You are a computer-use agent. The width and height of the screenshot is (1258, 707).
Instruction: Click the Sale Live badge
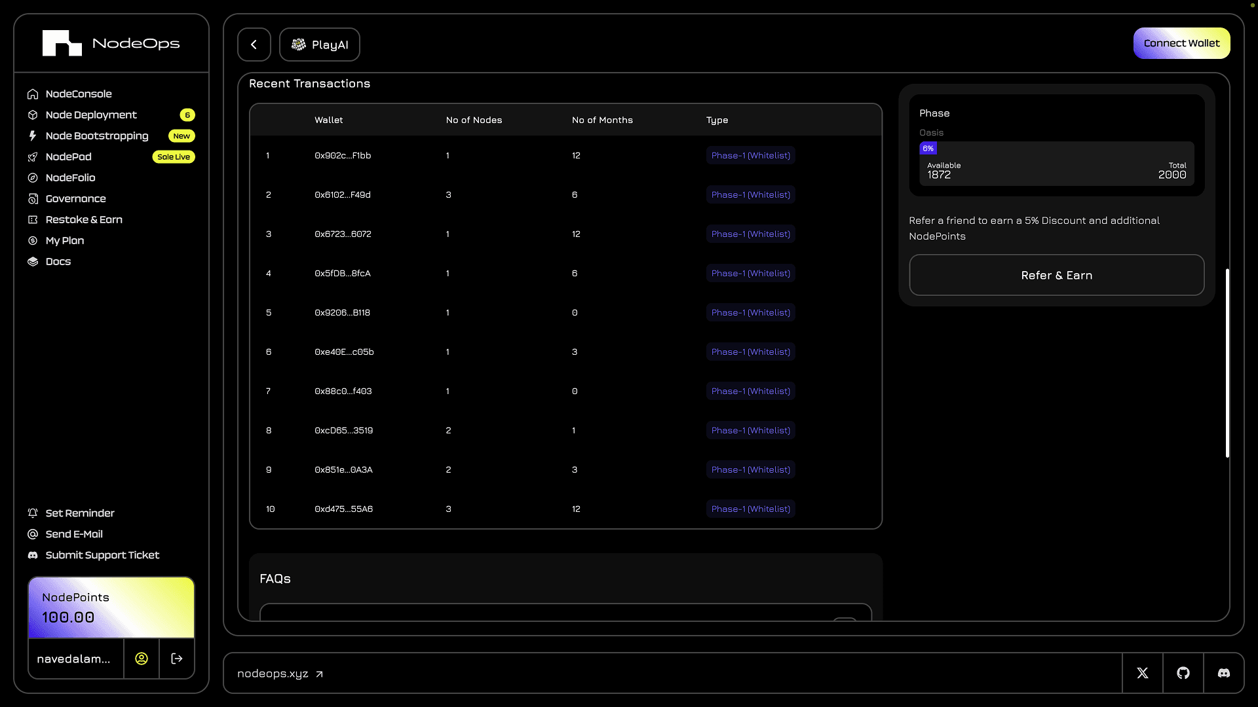pos(174,157)
